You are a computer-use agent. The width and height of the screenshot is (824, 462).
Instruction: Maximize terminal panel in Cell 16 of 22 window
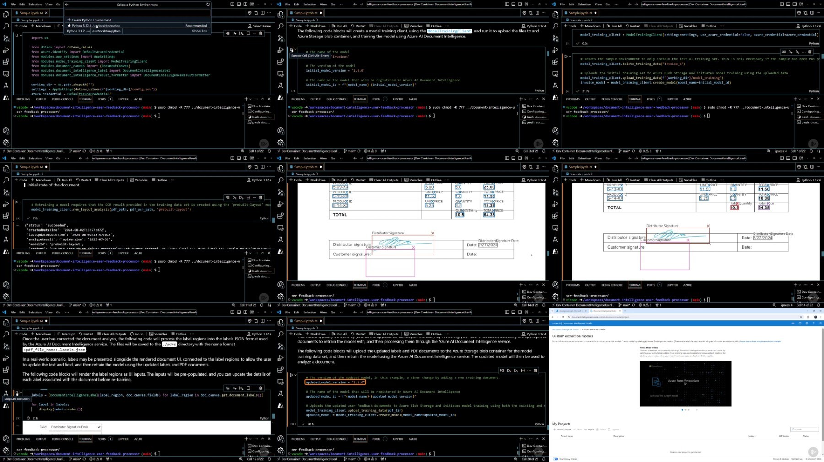point(262,439)
